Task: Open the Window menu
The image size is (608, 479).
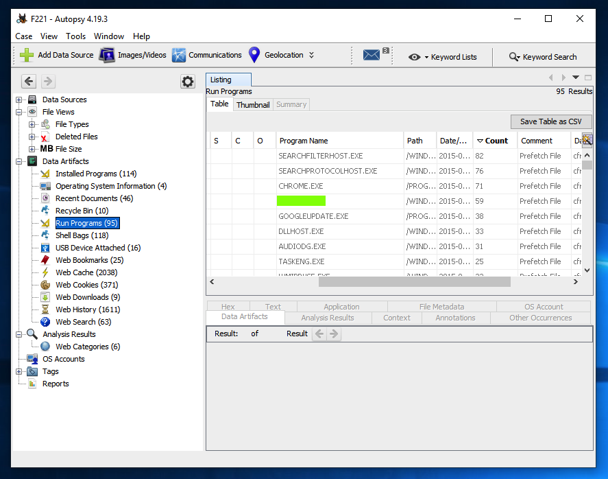Action: [x=109, y=36]
